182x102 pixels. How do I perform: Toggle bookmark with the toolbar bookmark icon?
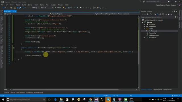[x=81, y=8]
